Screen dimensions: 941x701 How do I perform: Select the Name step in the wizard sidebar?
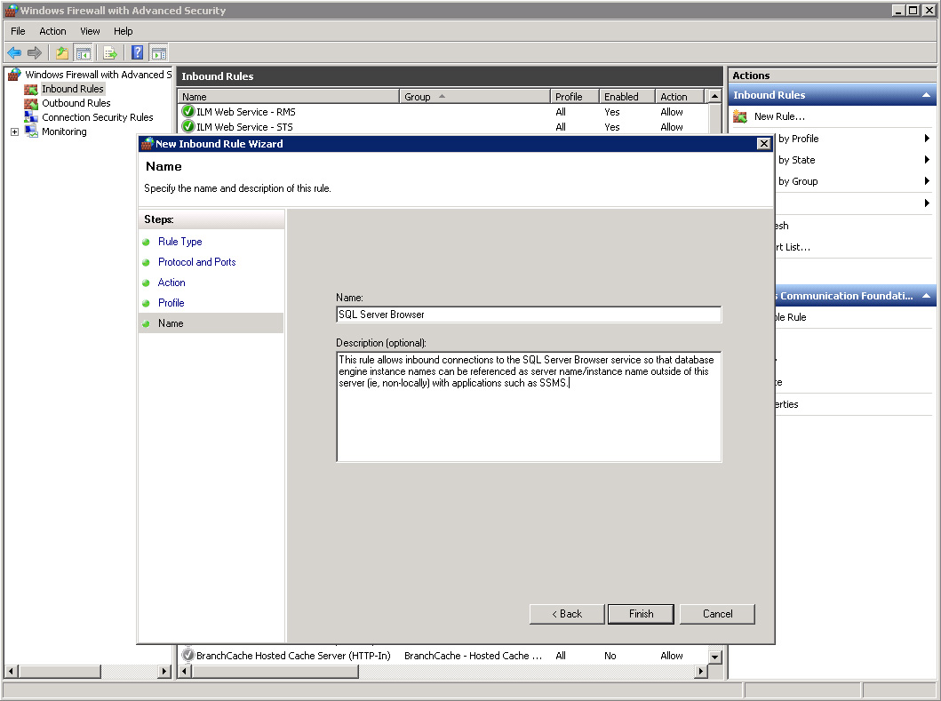[211, 323]
